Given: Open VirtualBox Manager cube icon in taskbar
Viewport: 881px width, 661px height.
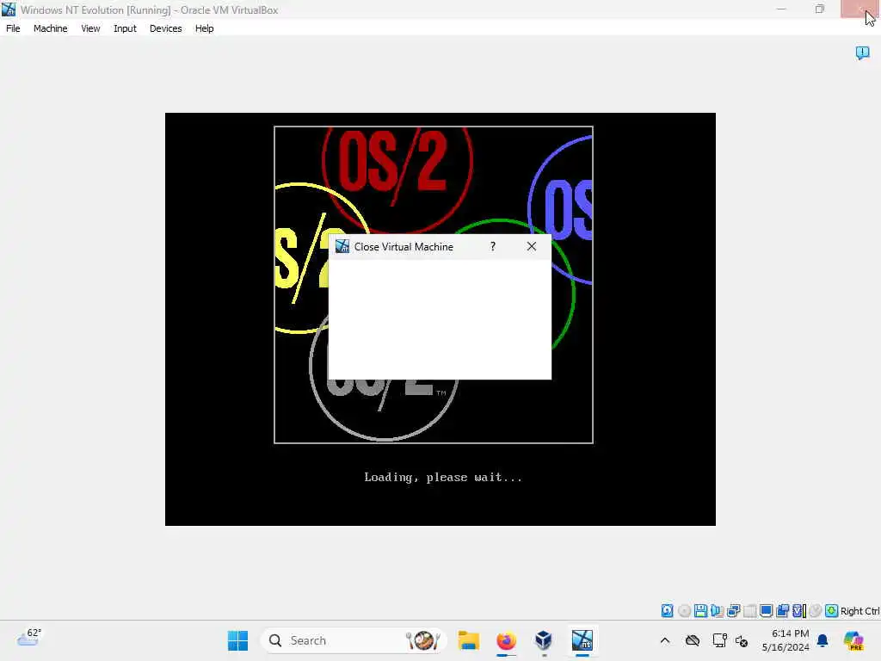Looking at the screenshot, I should click(x=544, y=640).
